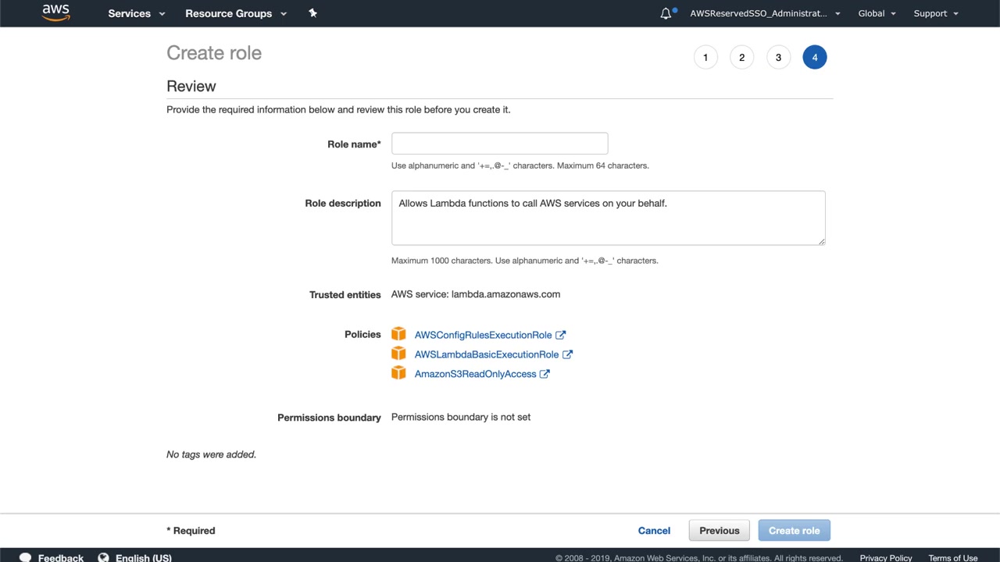The width and height of the screenshot is (1000, 562).
Task: Expand the Resource Groups dropdown
Action: tap(236, 13)
